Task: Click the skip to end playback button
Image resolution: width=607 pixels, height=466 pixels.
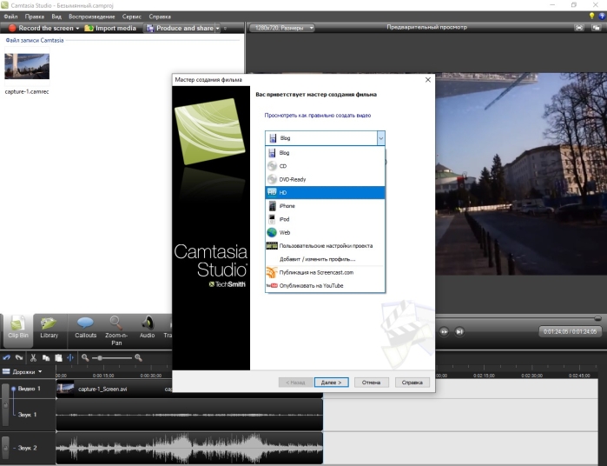Action: pos(459,331)
